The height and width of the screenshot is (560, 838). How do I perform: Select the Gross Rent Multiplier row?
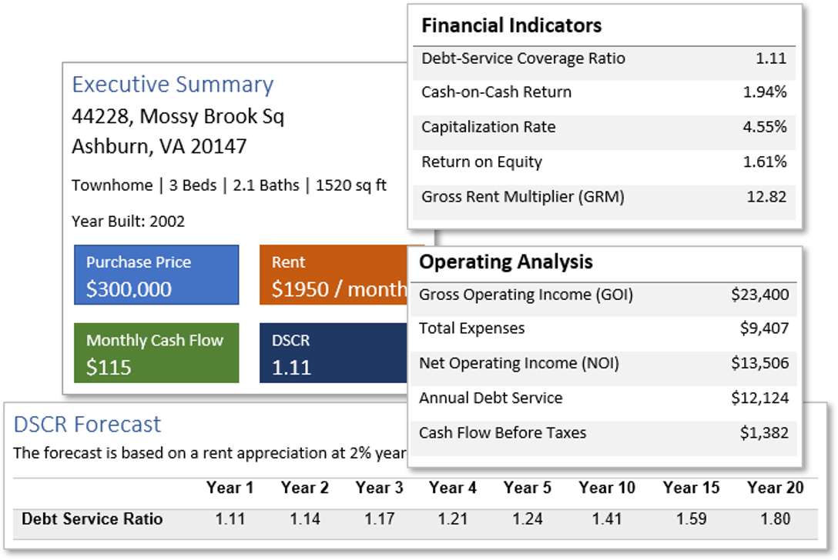[x=604, y=196]
